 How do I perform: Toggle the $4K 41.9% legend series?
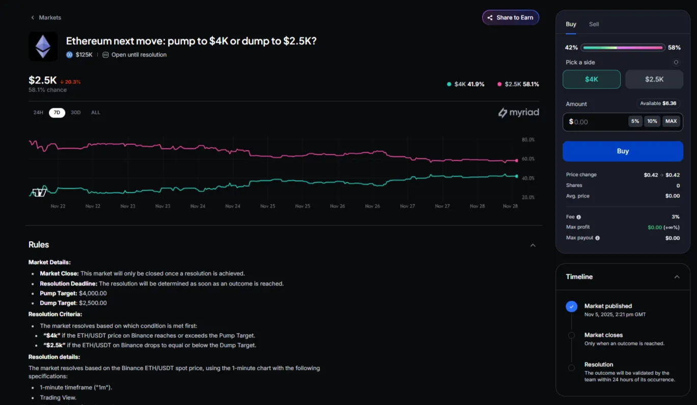tap(465, 84)
